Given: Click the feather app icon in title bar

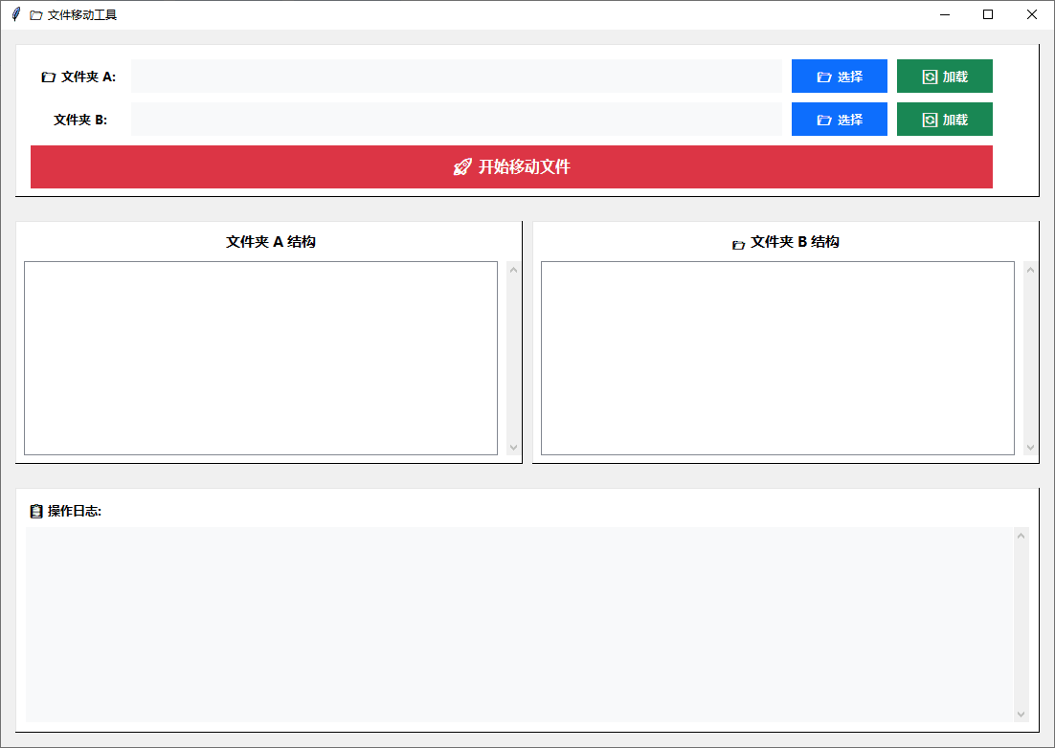Looking at the screenshot, I should click(16, 14).
